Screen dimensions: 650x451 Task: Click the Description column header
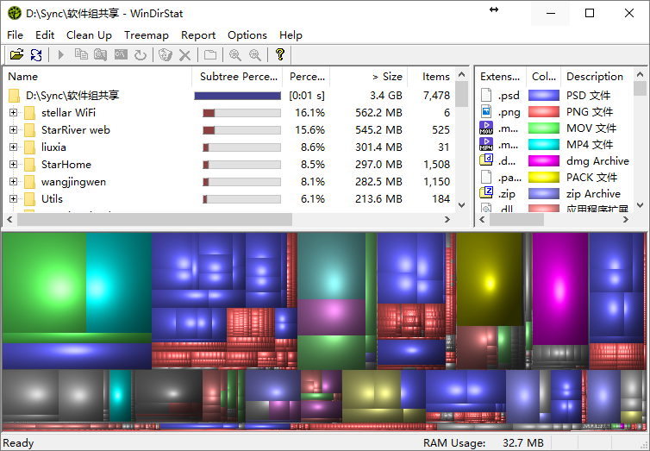(595, 77)
